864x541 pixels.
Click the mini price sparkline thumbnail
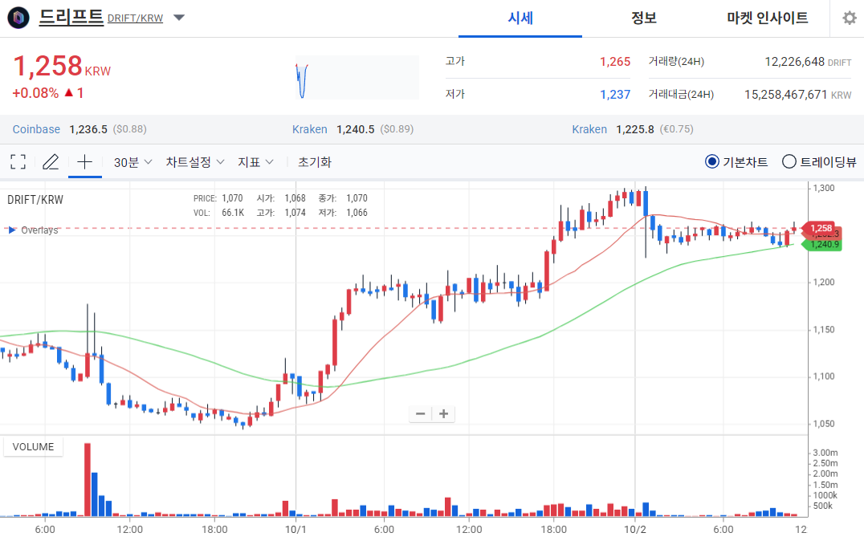pos(357,78)
